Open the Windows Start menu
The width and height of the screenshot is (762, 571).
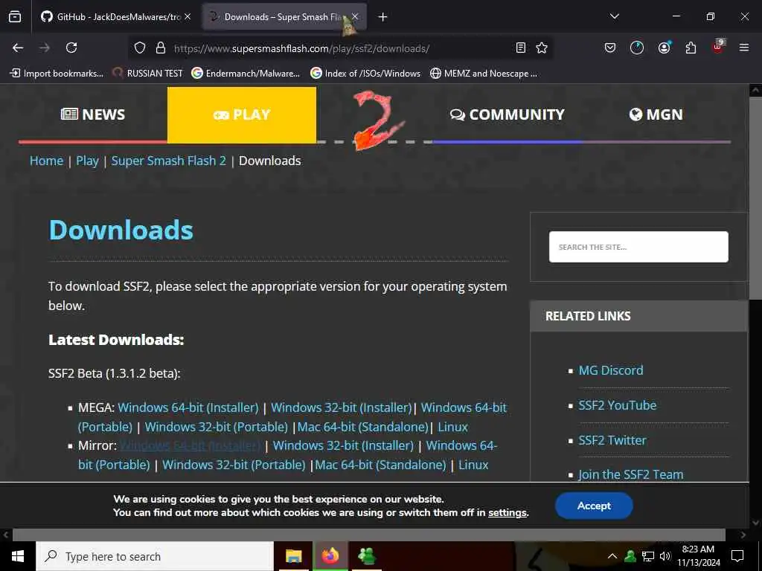click(x=18, y=556)
